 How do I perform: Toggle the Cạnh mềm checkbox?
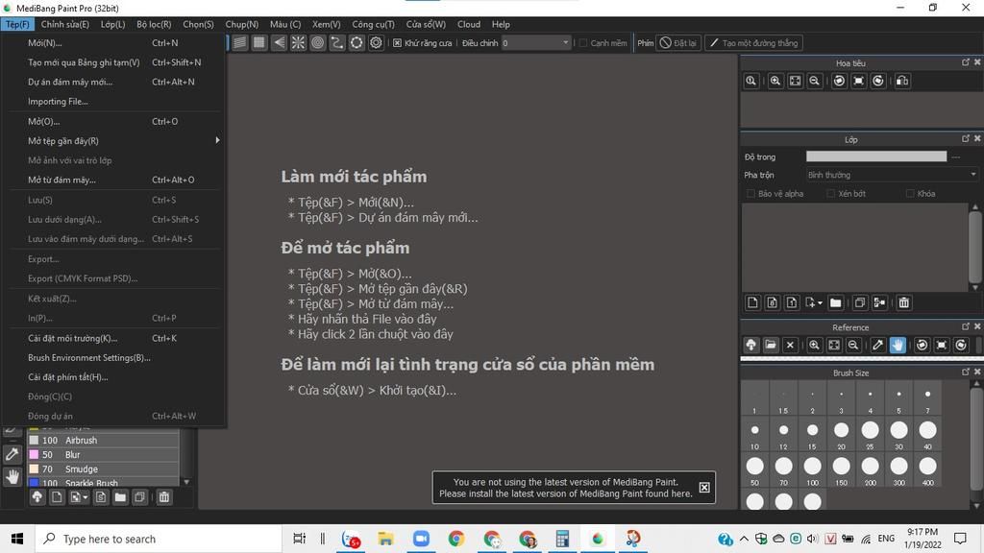(583, 43)
